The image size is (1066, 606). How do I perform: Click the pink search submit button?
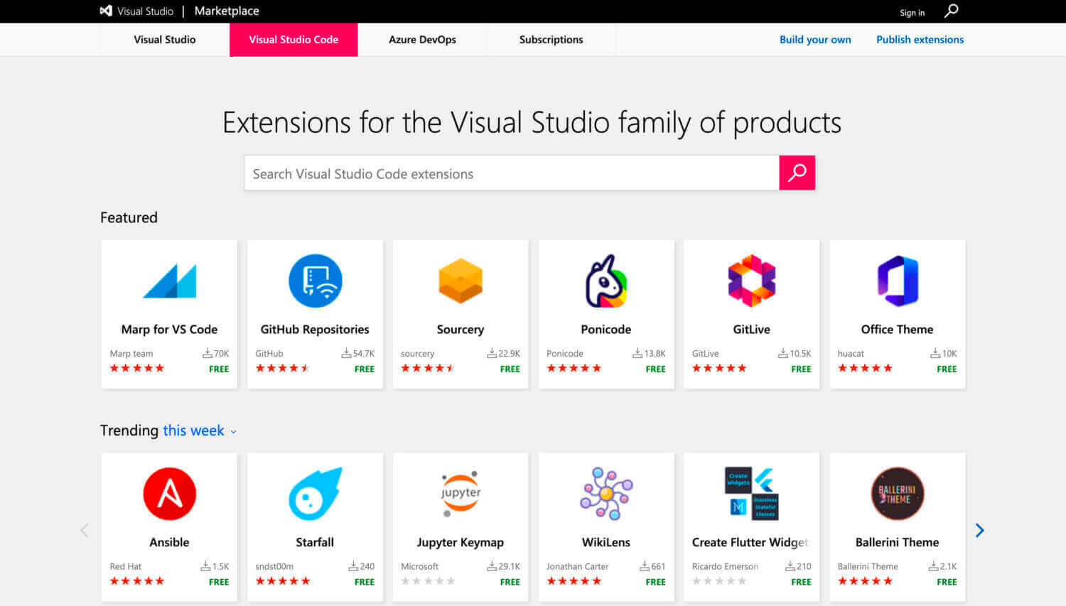coord(797,173)
